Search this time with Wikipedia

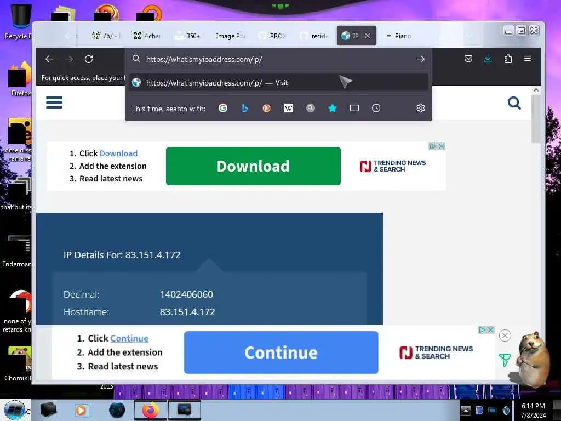pyautogui.click(x=288, y=108)
